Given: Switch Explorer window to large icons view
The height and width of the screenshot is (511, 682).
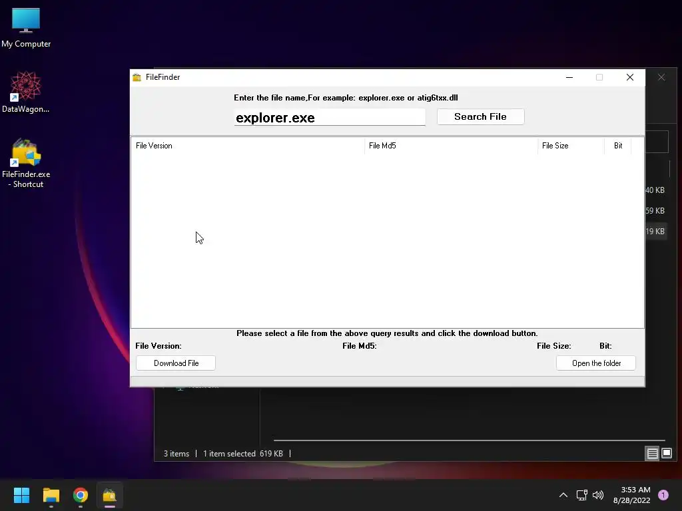Looking at the screenshot, I should point(667,454).
